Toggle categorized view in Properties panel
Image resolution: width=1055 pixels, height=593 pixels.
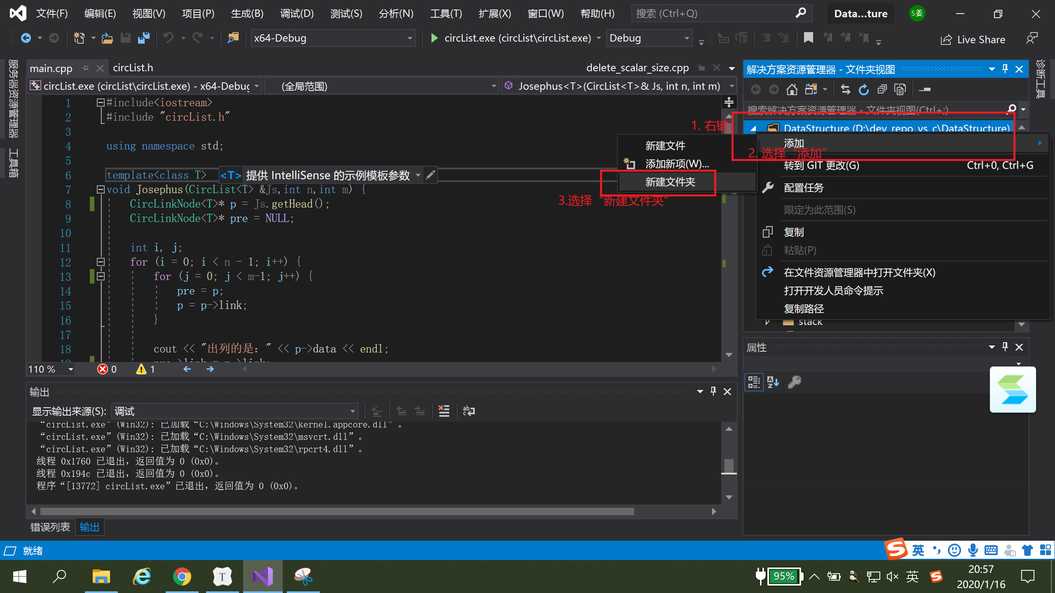coord(754,382)
